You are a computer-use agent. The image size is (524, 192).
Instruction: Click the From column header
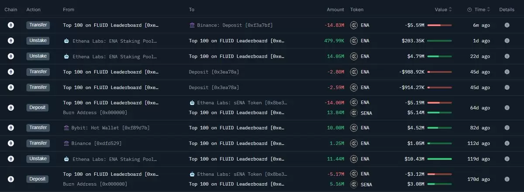[x=69, y=10]
